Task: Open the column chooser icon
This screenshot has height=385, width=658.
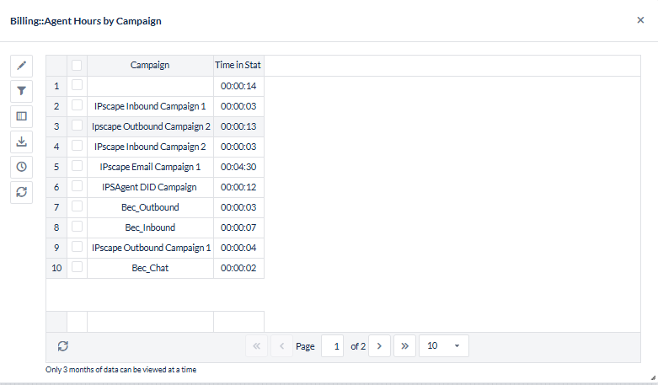Action: [21, 116]
